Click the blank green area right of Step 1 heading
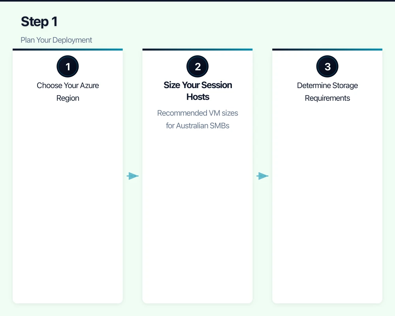The image size is (395, 316). coord(237,22)
